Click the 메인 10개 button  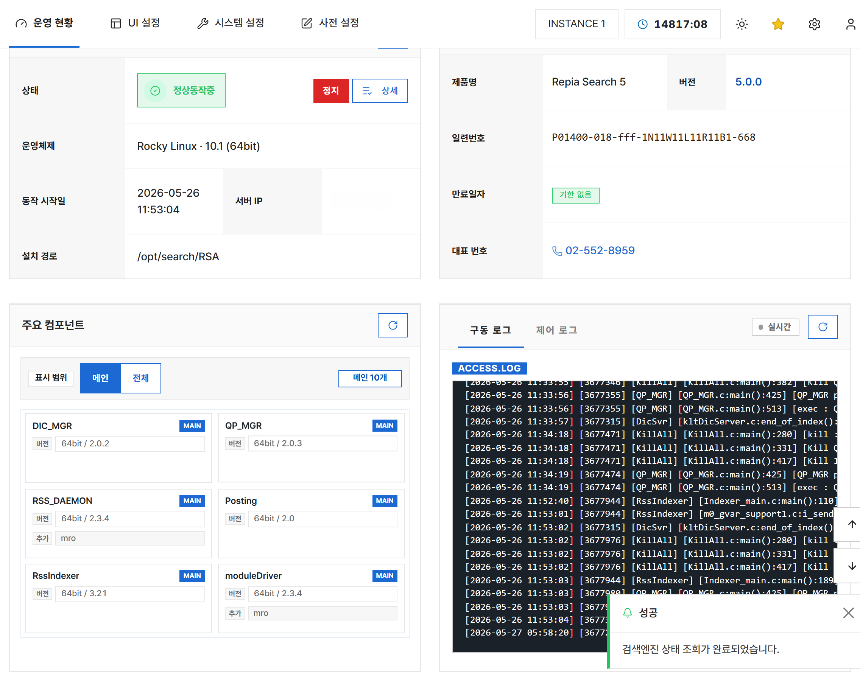point(370,378)
